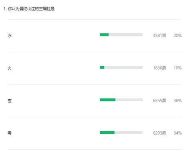The width and height of the screenshot is (190, 153).
Task: Click the 34% percentage text
Action: 178,133
